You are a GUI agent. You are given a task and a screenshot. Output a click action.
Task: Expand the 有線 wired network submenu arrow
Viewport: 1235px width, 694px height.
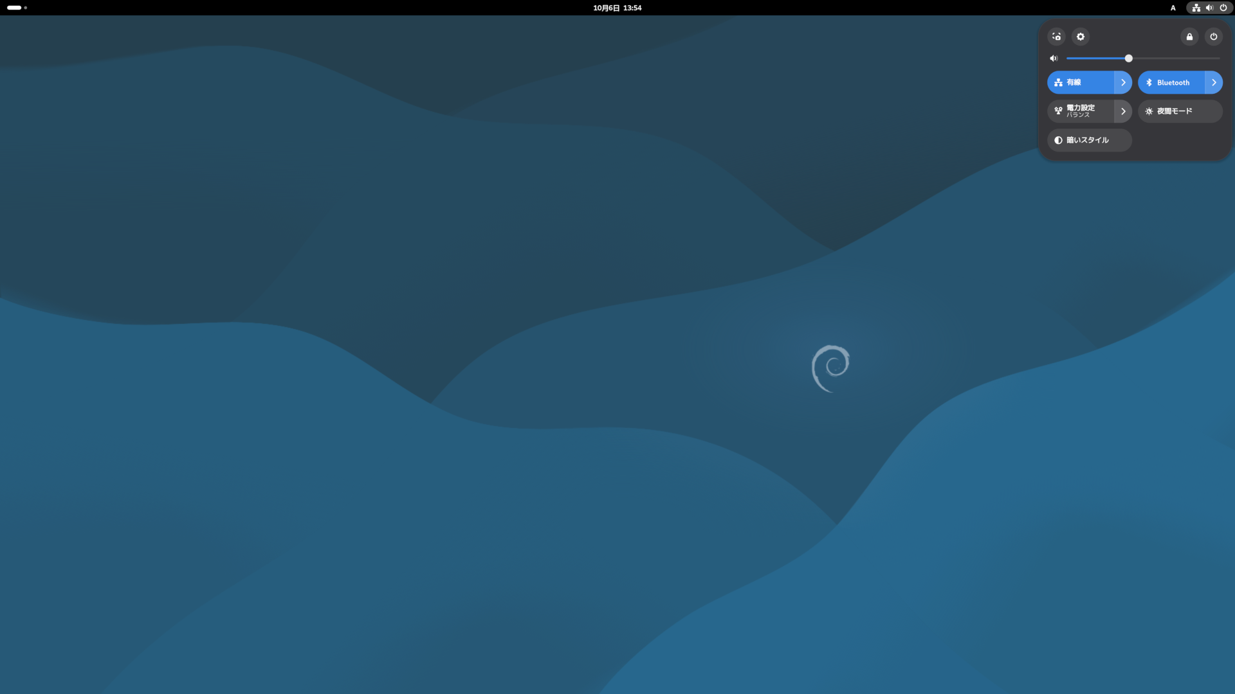[x=1123, y=82]
